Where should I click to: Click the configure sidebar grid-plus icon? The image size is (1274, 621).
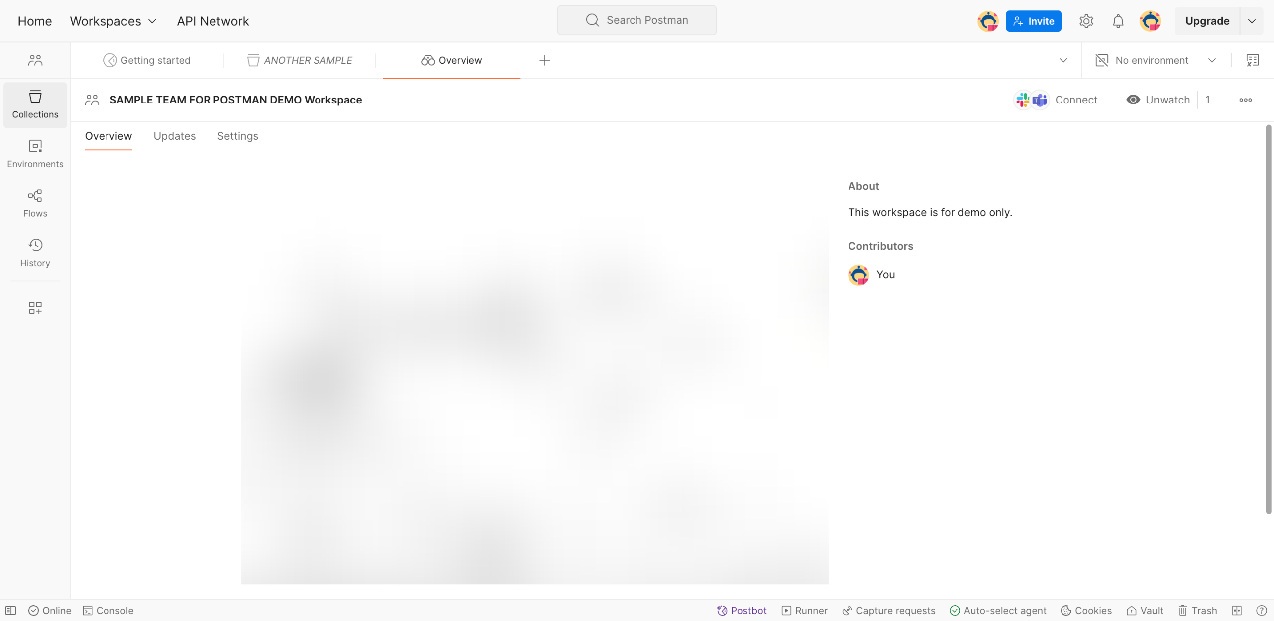click(x=35, y=308)
